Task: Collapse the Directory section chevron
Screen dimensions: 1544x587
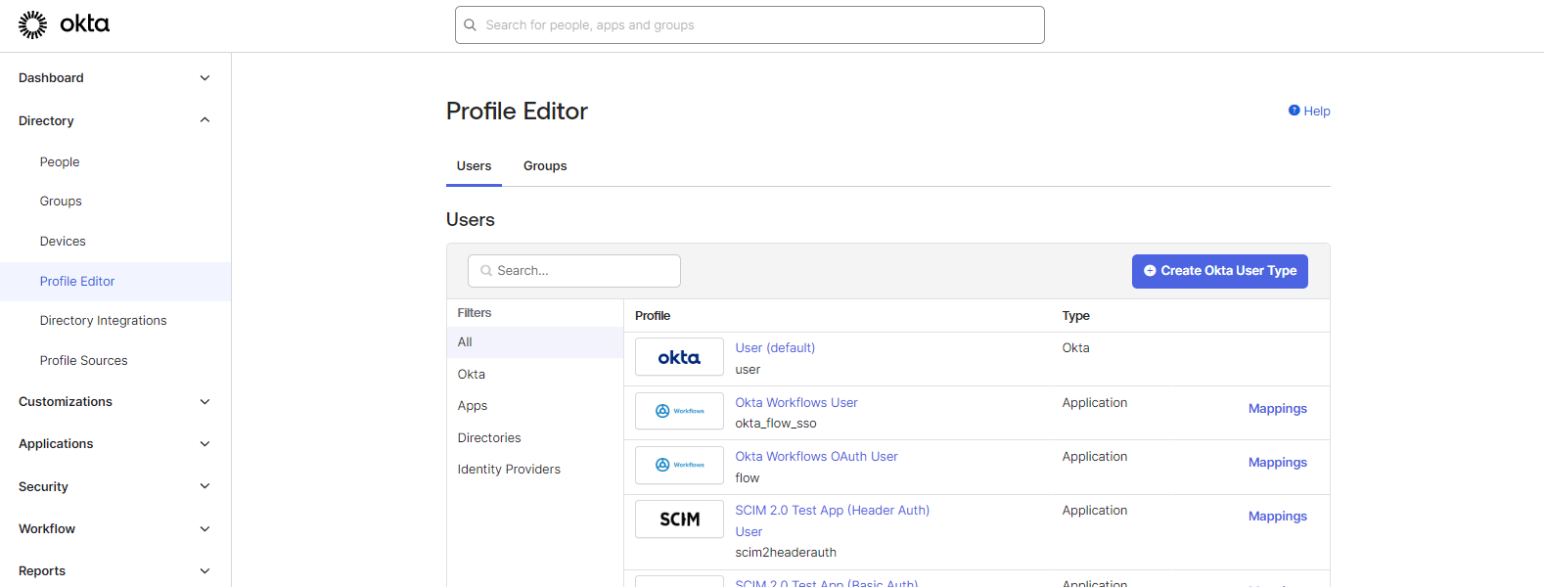Action: click(204, 120)
